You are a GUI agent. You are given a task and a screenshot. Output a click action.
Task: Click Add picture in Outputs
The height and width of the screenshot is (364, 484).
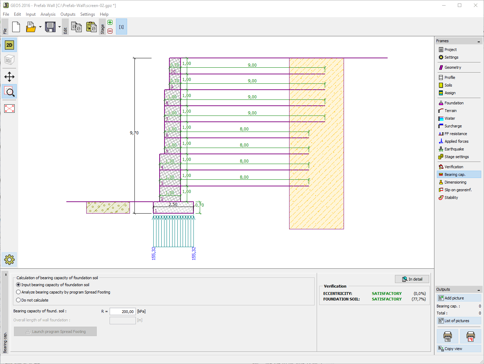pos(459,298)
